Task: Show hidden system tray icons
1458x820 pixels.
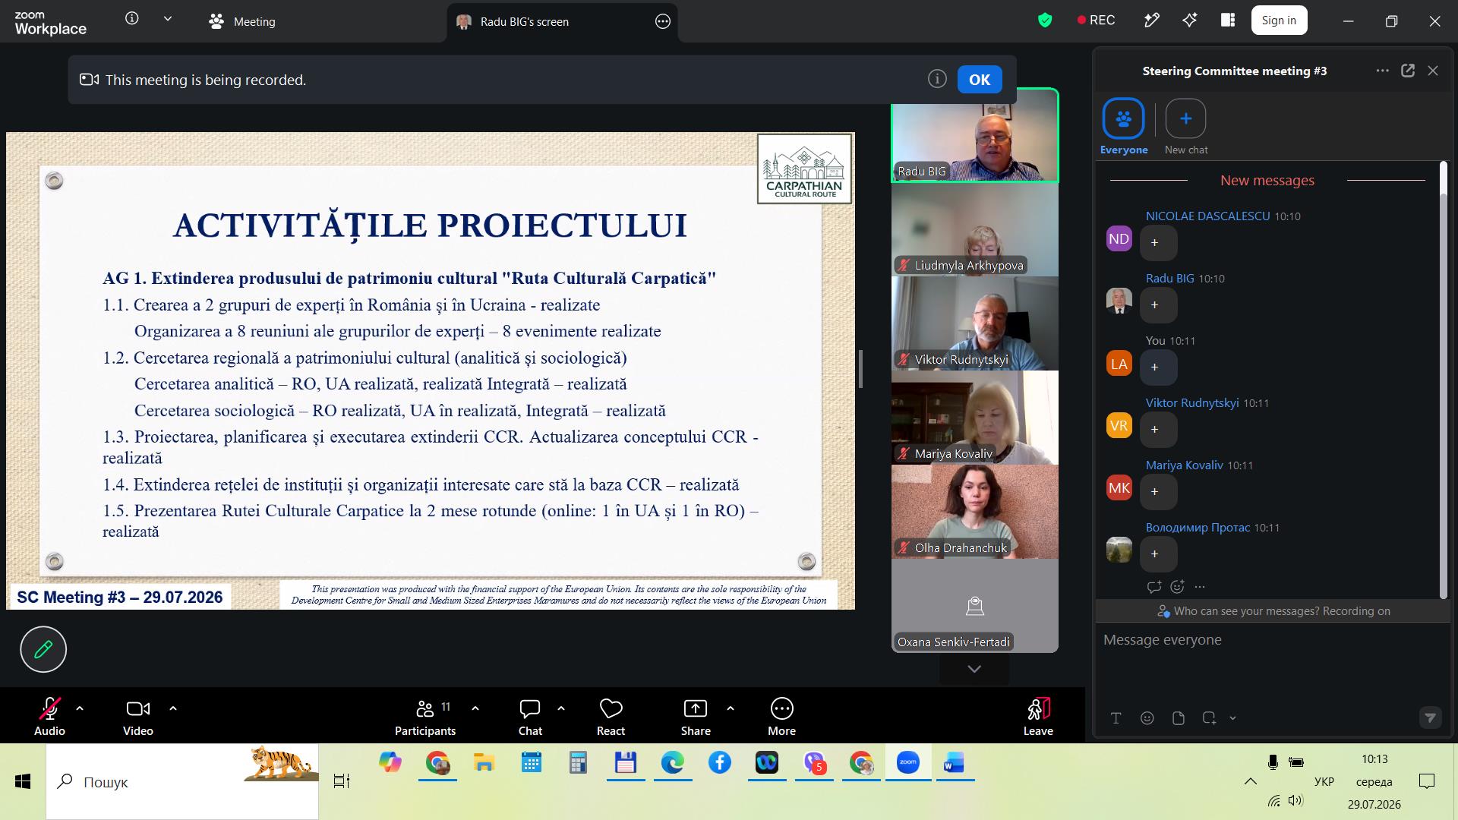Action: coord(1250,781)
